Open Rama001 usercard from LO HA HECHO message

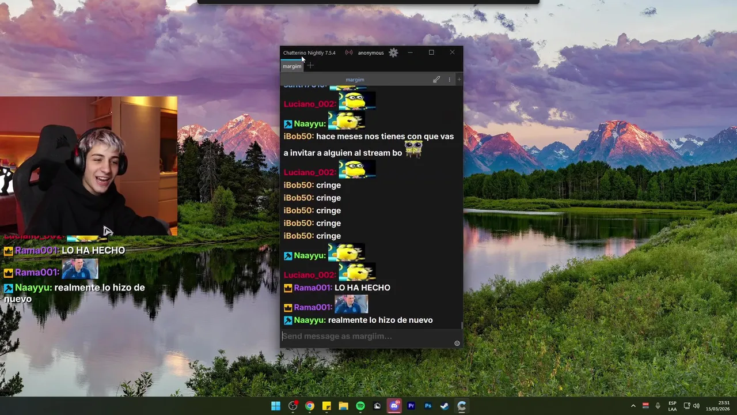click(x=313, y=288)
